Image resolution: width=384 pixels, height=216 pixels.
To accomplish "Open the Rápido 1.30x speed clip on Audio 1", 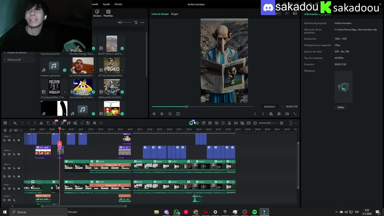I will coord(43,196).
